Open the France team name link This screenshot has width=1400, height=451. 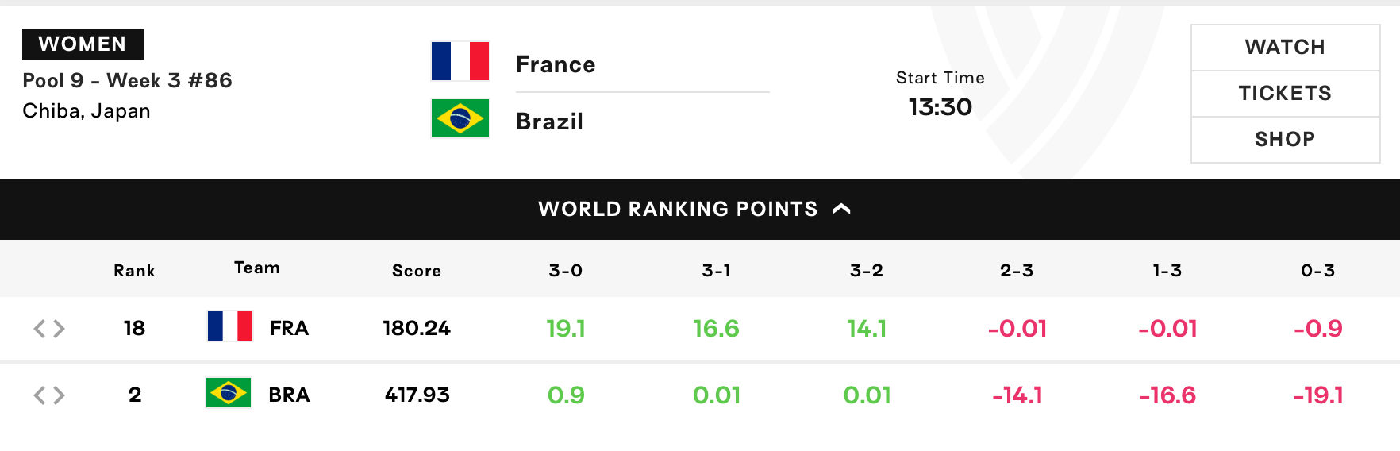(x=556, y=64)
